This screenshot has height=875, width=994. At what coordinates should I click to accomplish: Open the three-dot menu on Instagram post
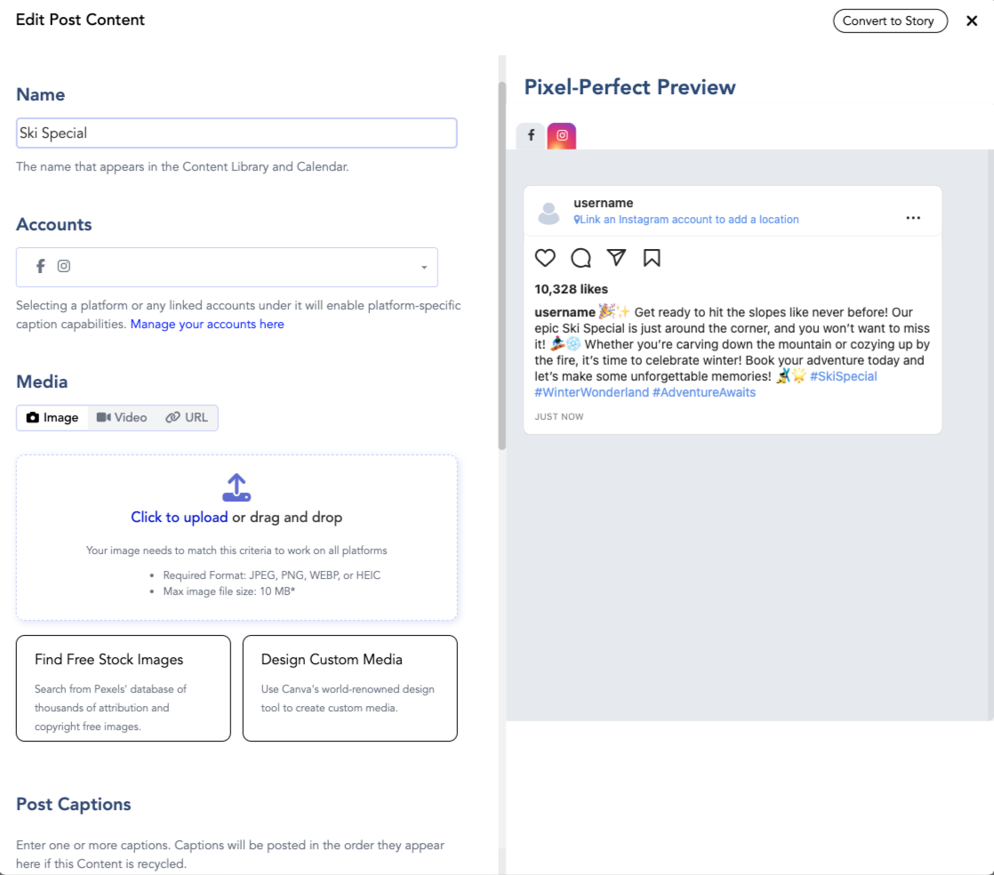coord(913,218)
